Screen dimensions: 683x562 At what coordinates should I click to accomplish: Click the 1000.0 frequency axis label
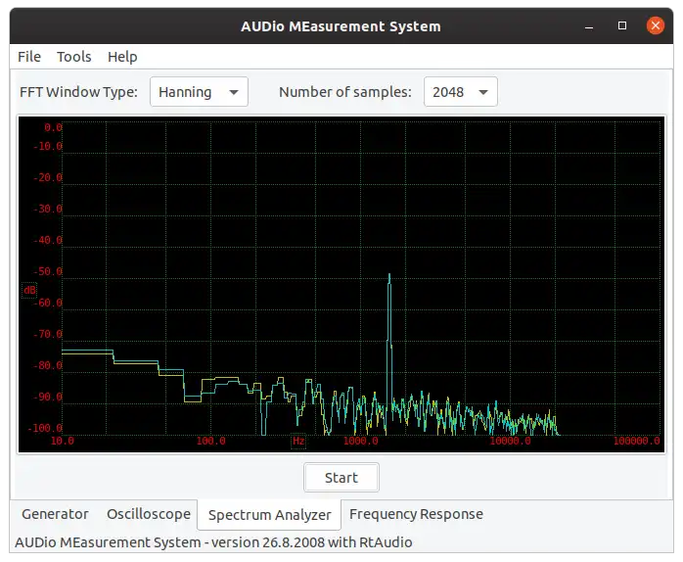point(361,441)
